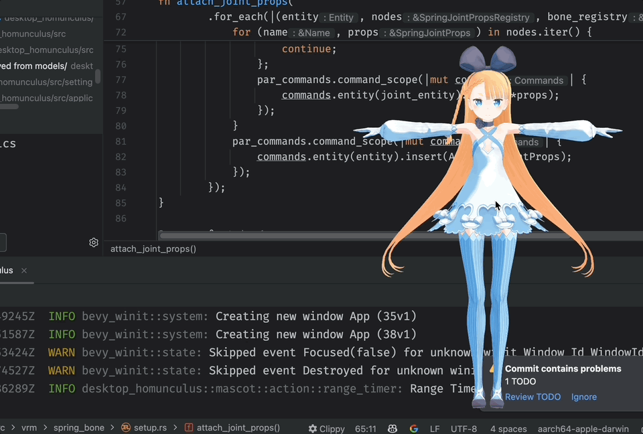This screenshot has width=643, height=434.
Task: Click the Rust file icon beside setup.rs
Action: (x=126, y=427)
